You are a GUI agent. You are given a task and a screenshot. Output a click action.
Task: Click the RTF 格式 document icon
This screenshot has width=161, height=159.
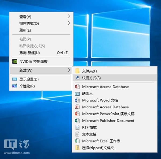tap(78, 127)
